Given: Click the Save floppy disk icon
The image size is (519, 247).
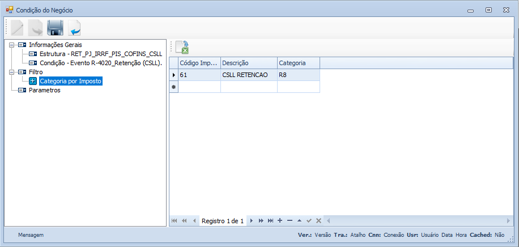Looking at the screenshot, I should tap(55, 28).
